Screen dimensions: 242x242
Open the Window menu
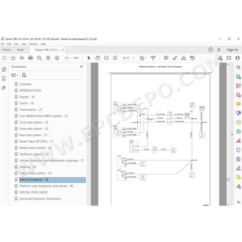(33, 44)
